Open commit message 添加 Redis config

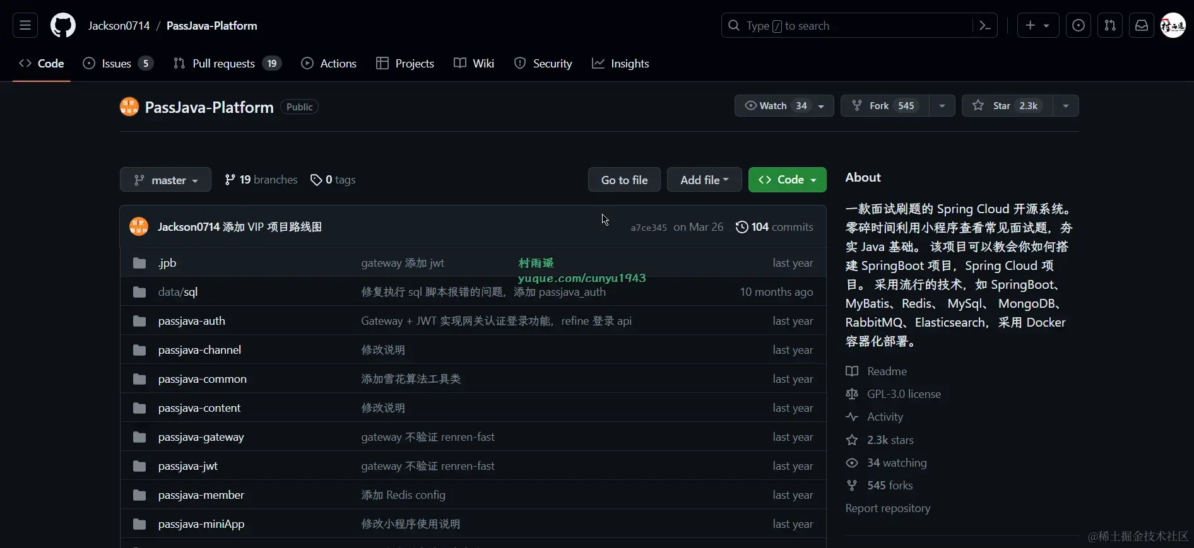(403, 495)
